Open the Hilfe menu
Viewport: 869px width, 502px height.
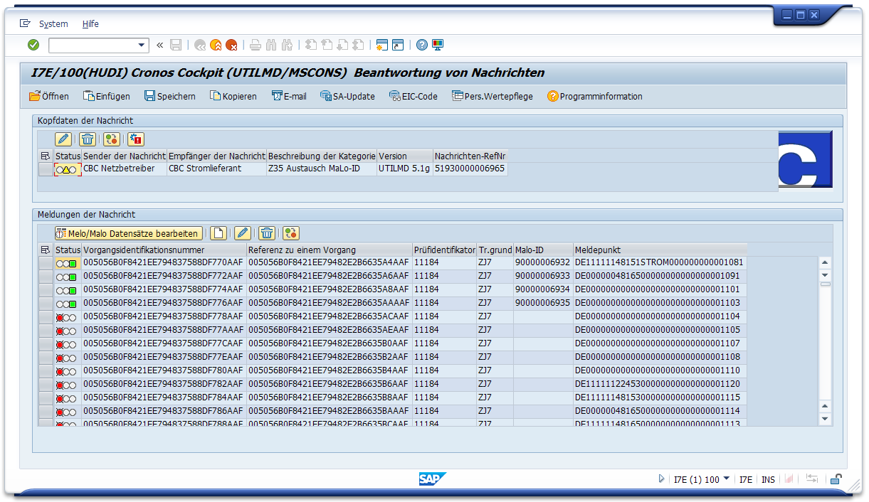tap(90, 23)
